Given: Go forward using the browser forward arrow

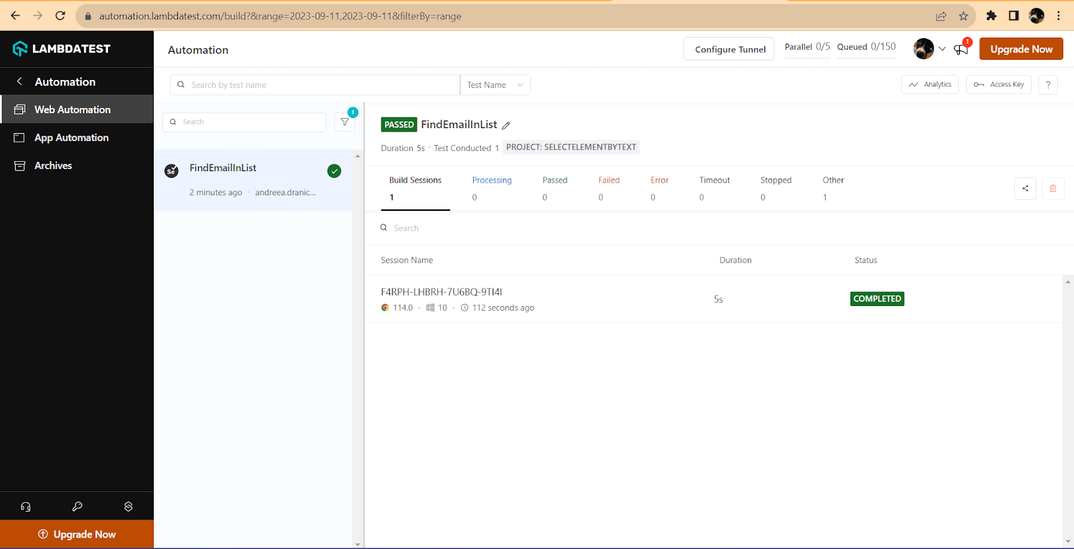Looking at the screenshot, I should click(x=38, y=15).
